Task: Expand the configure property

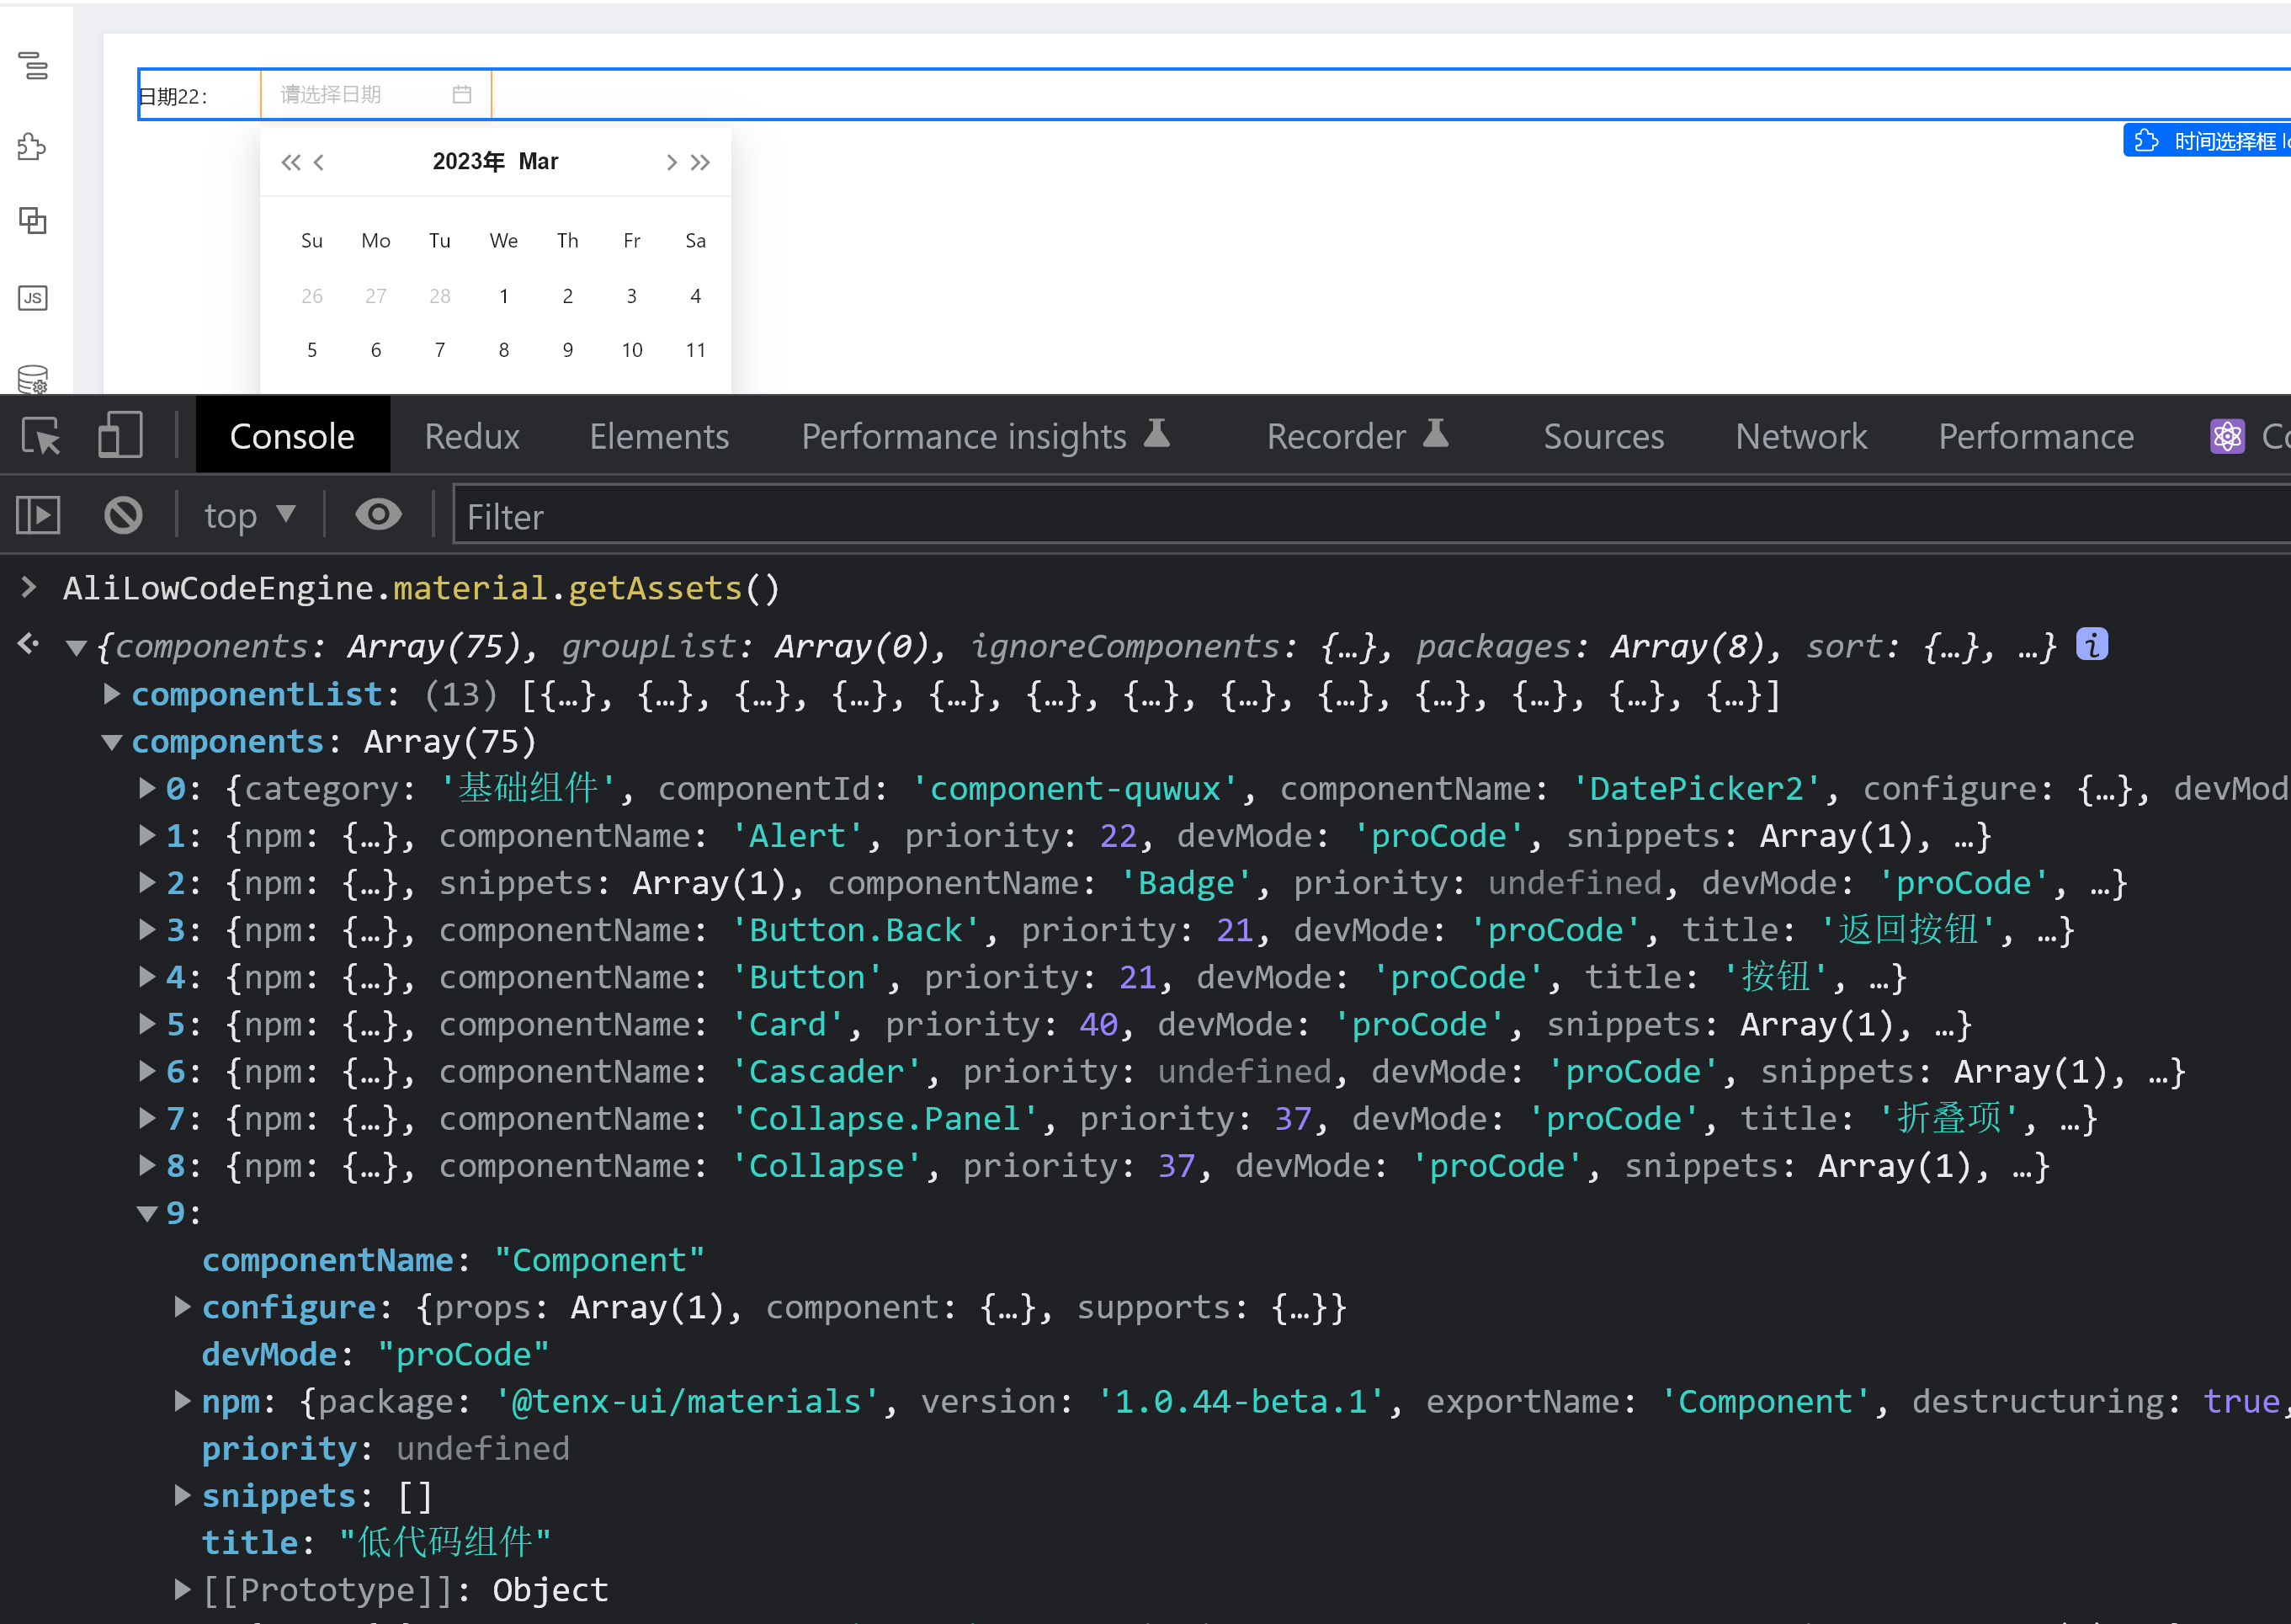Action: click(x=182, y=1306)
